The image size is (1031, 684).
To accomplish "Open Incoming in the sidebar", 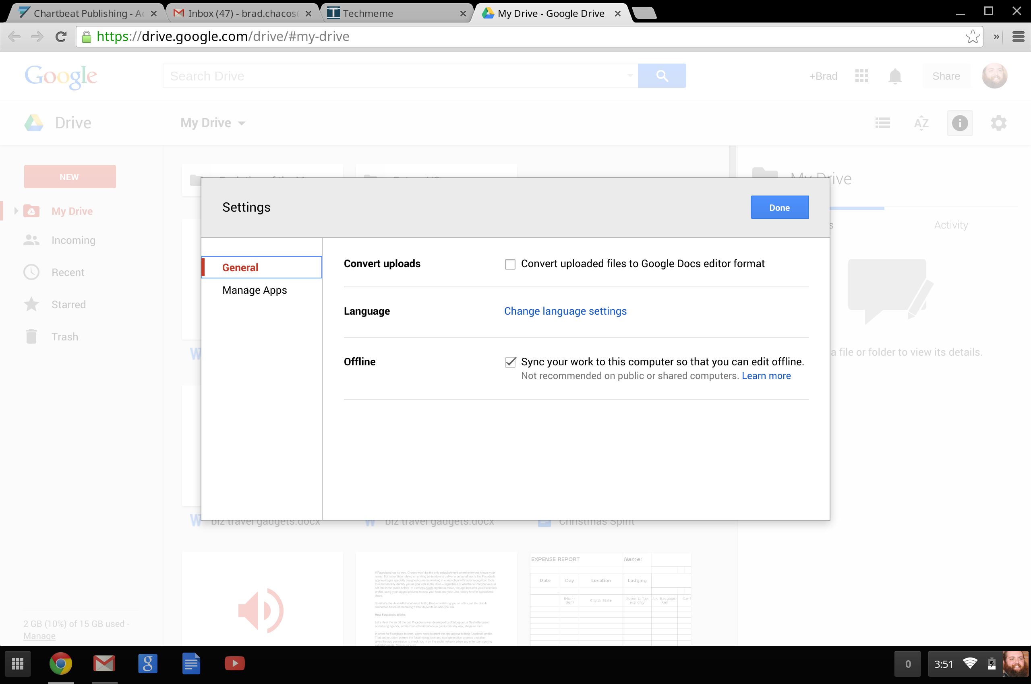I will (73, 240).
